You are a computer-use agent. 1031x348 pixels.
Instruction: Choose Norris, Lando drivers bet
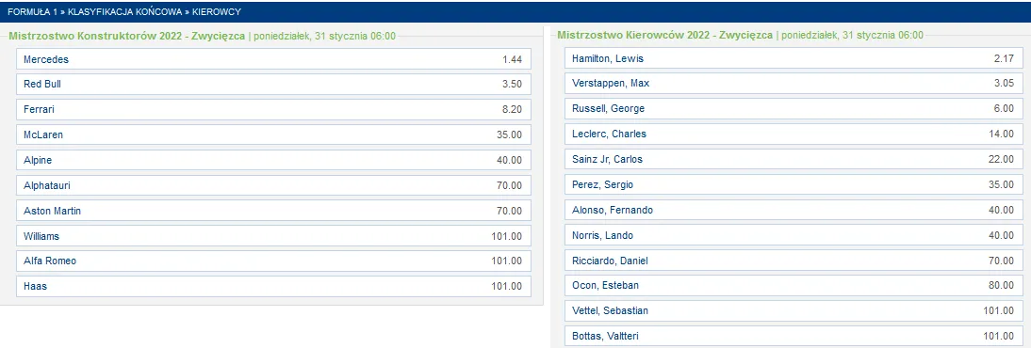pos(794,235)
